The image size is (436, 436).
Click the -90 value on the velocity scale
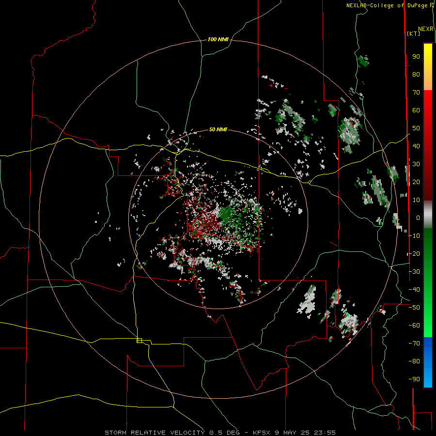pyautogui.click(x=414, y=379)
